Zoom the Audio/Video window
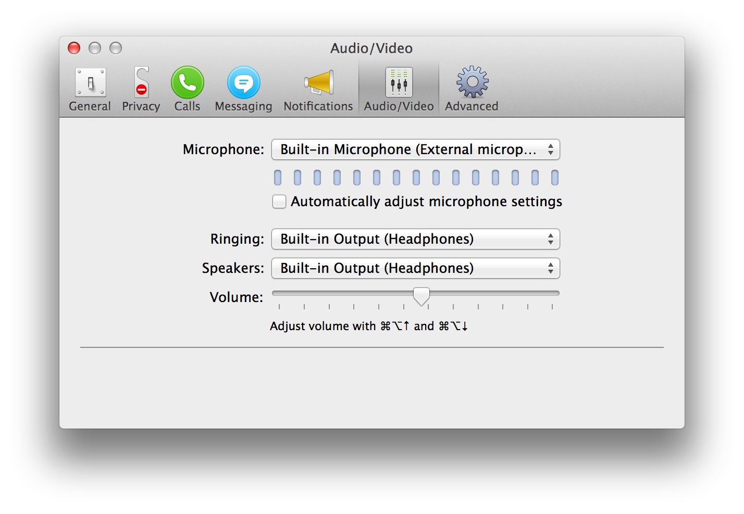 116,48
